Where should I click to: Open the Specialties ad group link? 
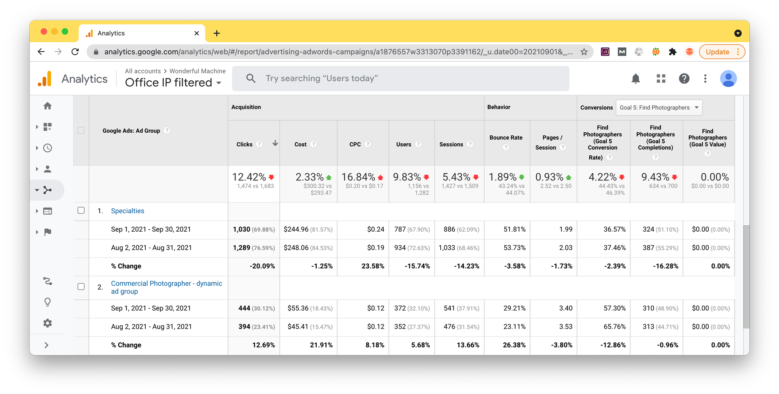pyautogui.click(x=127, y=211)
